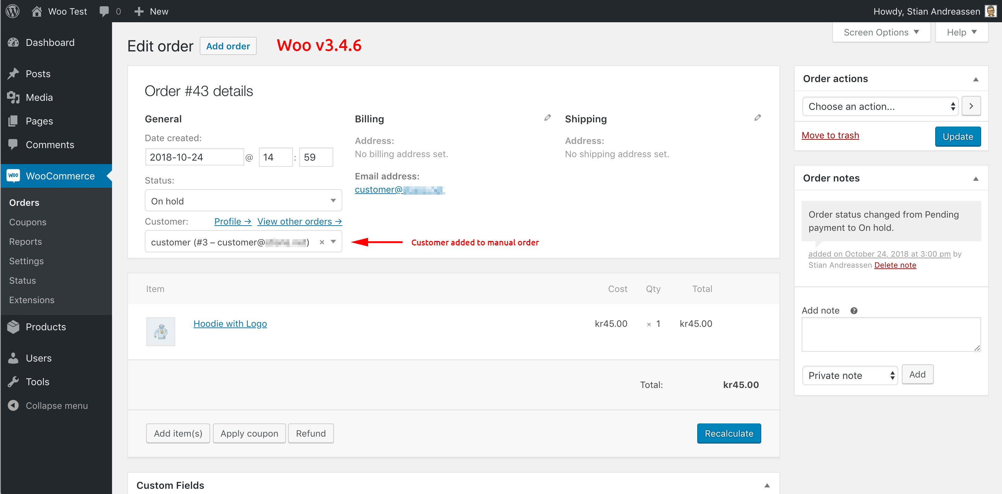Click the Add note text area
The width and height of the screenshot is (1002, 494).
point(891,334)
